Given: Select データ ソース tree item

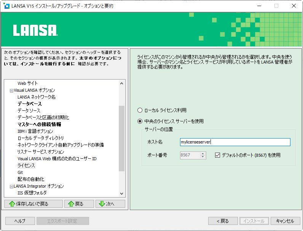Looking at the screenshot, I should 29,111.
